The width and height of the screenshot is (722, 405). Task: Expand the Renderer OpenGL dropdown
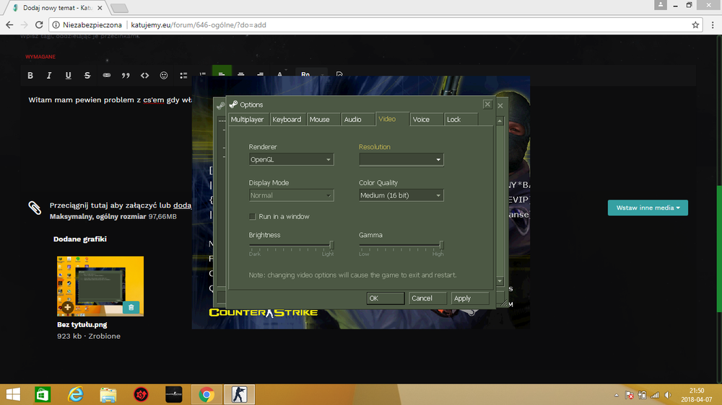(291, 159)
